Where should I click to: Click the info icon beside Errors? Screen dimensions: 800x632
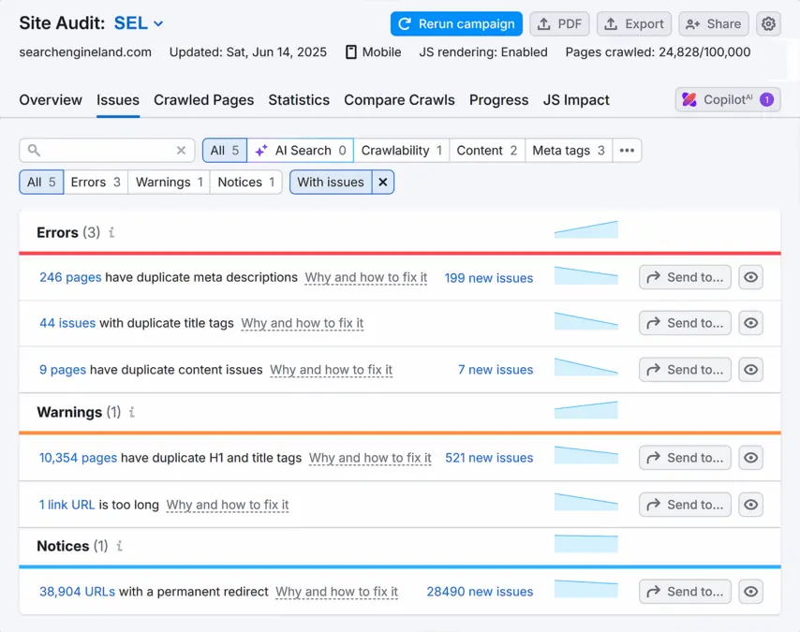point(111,232)
